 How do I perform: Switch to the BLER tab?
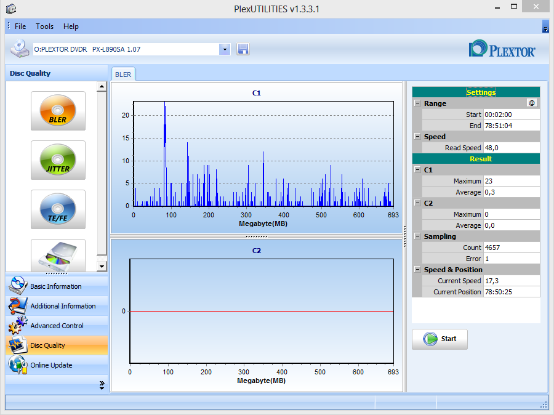click(x=123, y=75)
